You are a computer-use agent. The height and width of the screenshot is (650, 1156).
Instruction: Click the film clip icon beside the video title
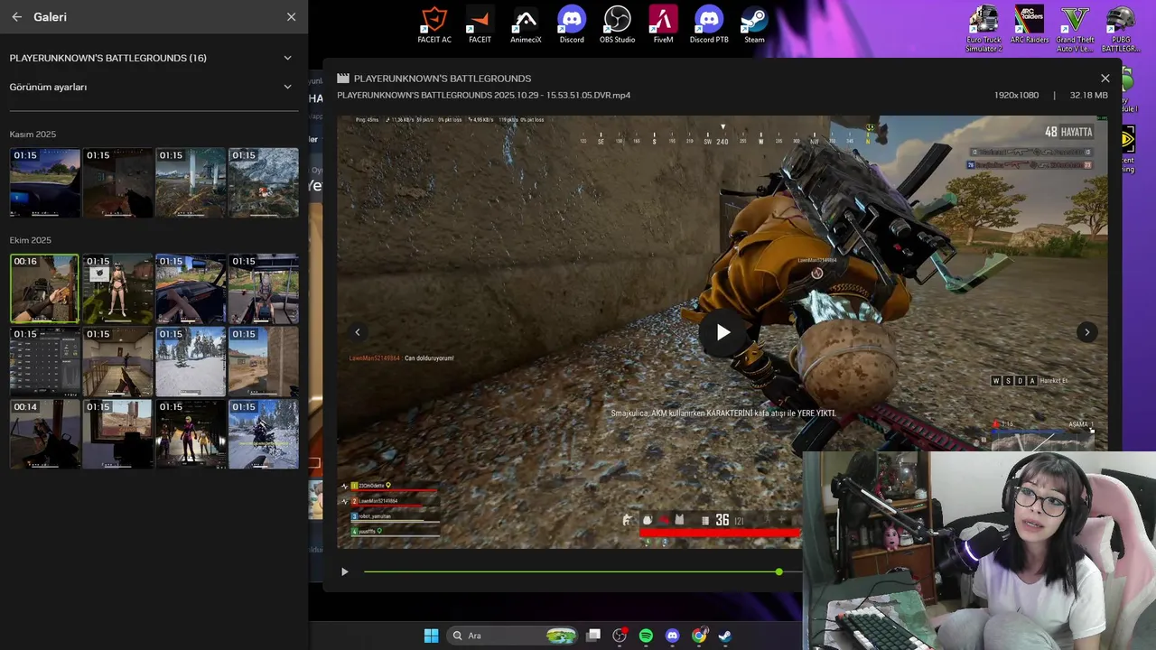(343, 79)
